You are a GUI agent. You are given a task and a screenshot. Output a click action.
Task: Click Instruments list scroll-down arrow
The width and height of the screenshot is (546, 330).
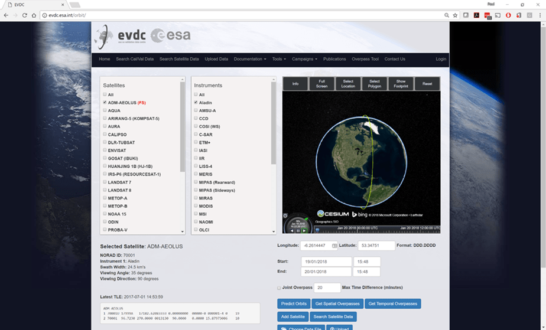pos(274,231)
